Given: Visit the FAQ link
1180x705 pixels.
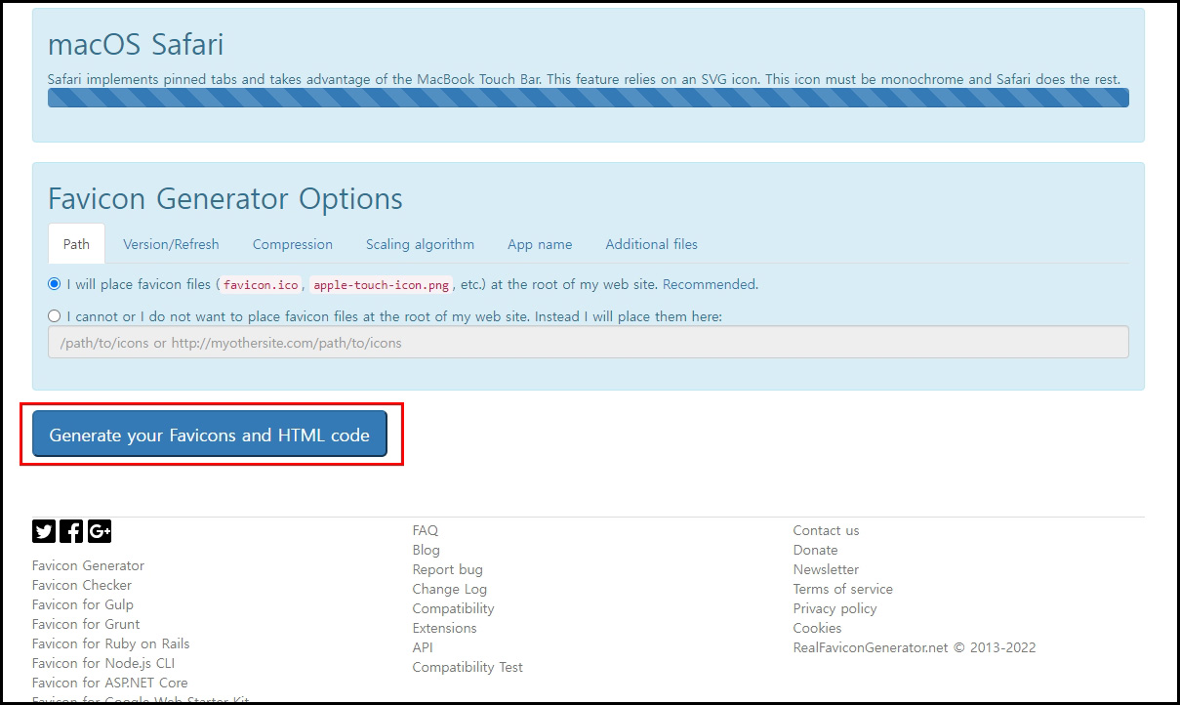Looking at the screenshot, I should (x=426, y=530).
